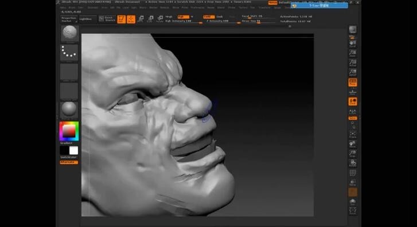The width and height of the screenshot is (417, 227).
Task: Select the Scale transform icon in top shelf
Action: point(150,19)
